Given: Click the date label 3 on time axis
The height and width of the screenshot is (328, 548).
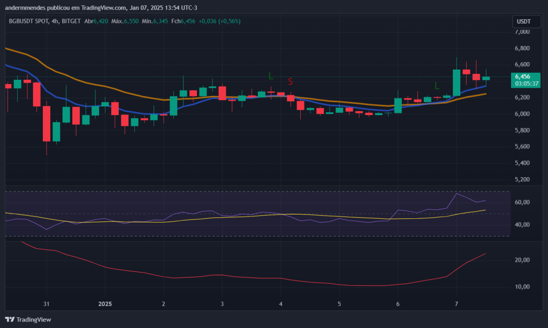Looking at the screenshot, I should tap(222, 304).
